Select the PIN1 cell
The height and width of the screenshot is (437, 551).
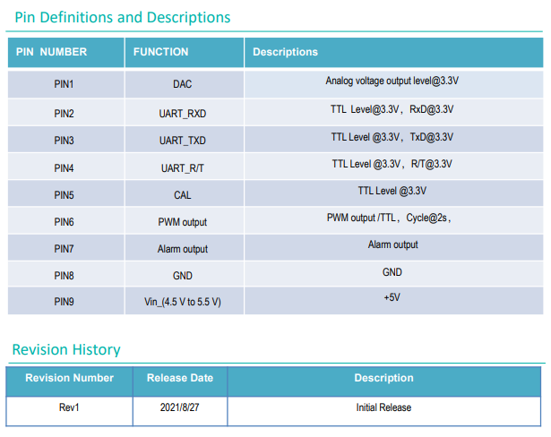tap(64, 84)
